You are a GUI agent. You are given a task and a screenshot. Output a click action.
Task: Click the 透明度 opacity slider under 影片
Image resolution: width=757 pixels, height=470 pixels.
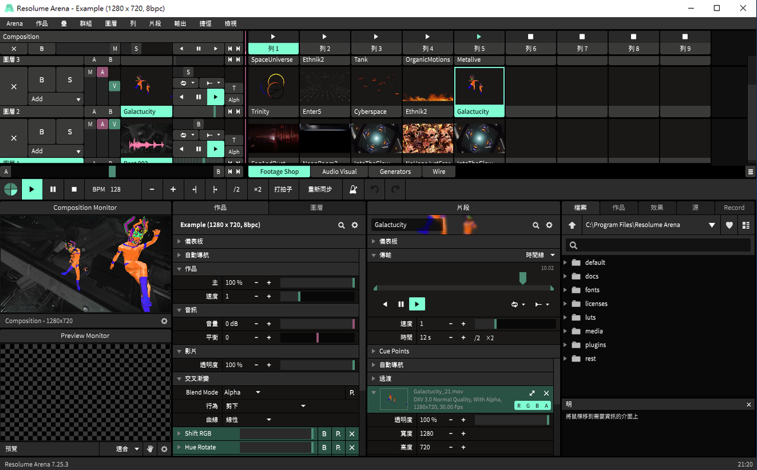point(317,365)
